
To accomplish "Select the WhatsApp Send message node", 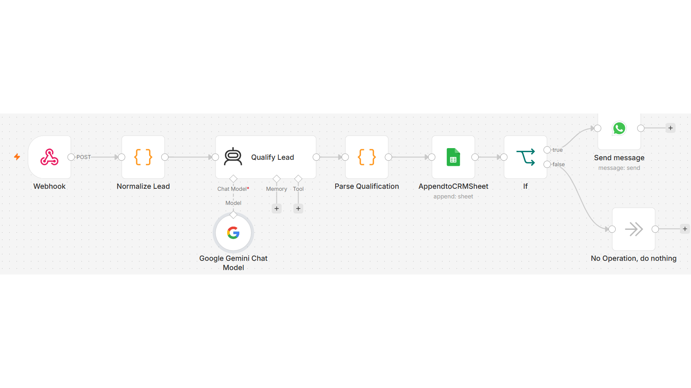I will click(619, 131).
